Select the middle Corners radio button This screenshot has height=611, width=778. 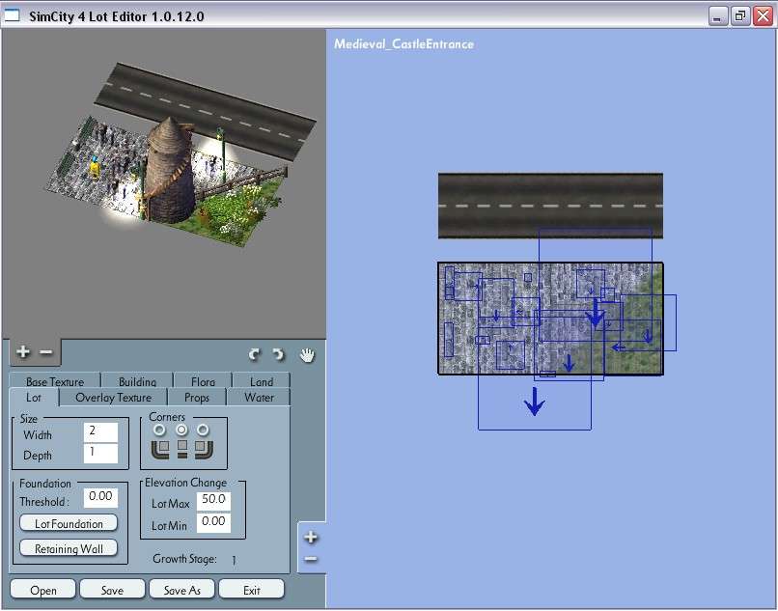click(182, 430)
